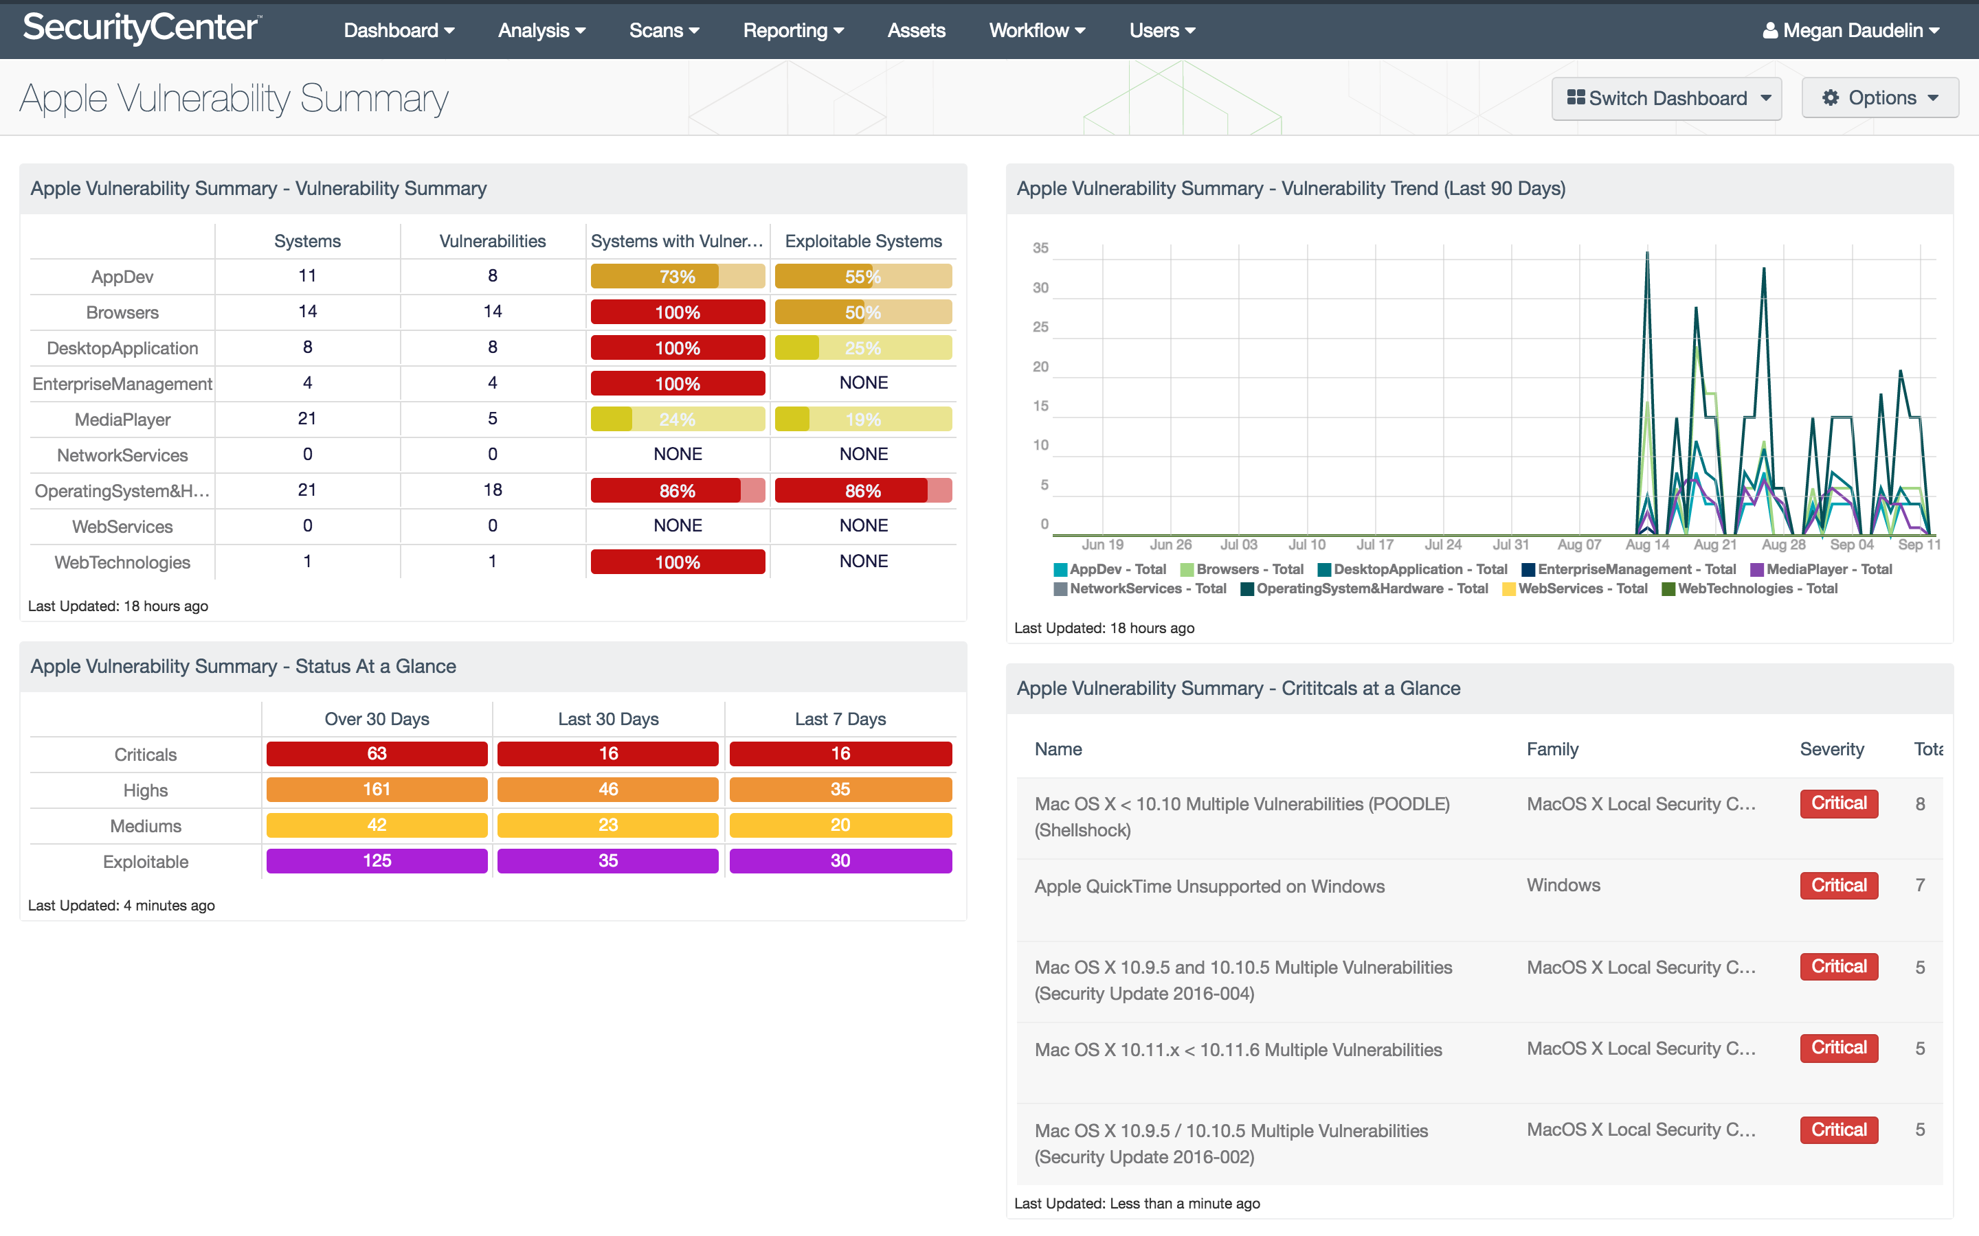The image size is (1979, 1236).
Task: Open the Users dropdown menu
Action: [1162, 30]
